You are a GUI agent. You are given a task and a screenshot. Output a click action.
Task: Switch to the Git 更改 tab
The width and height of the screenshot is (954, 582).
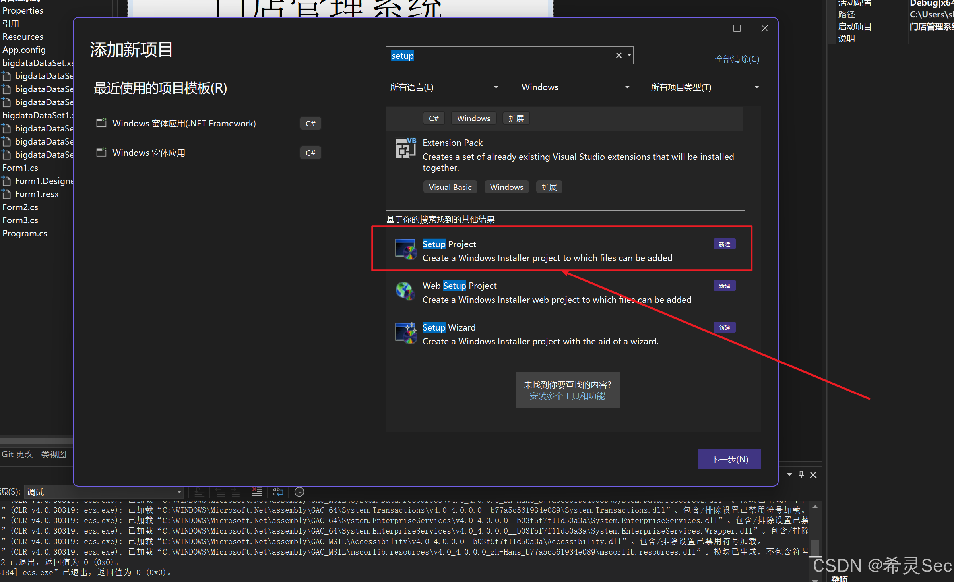pyautogui.click(x=17, y=454)
